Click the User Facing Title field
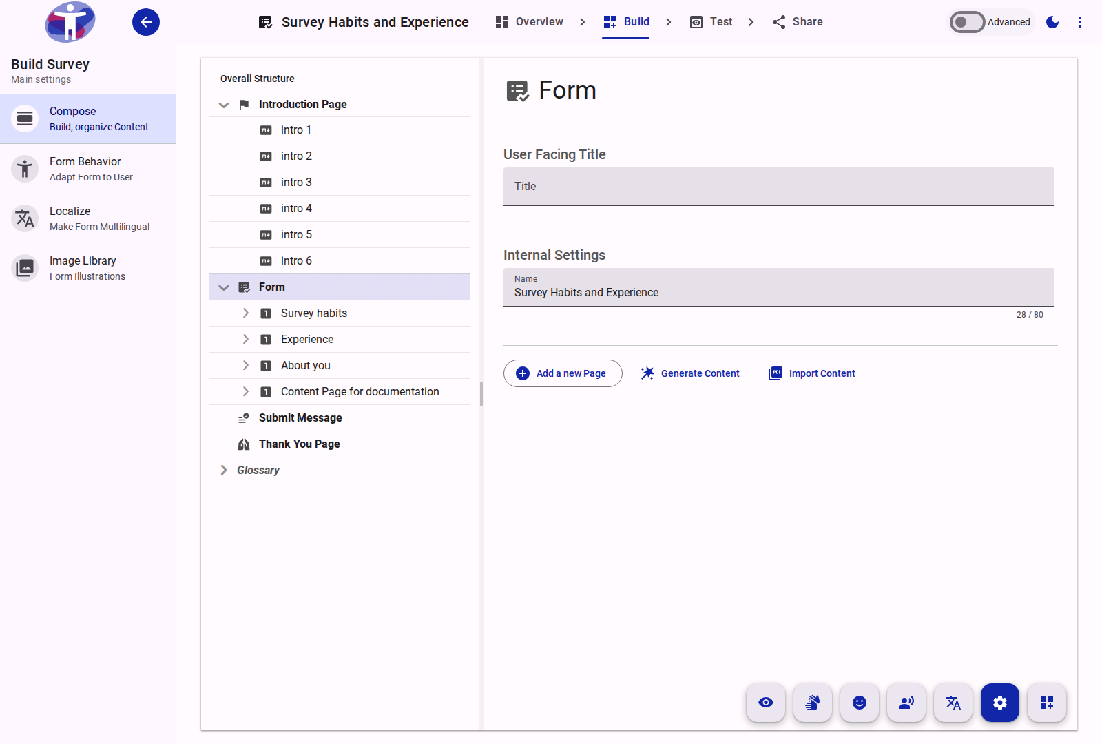1102x744 pixels. [x=779, y=187]
